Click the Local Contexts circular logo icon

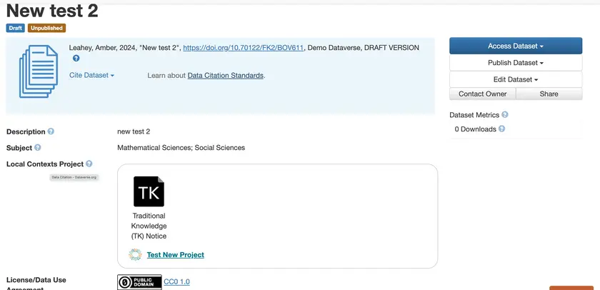135,255
